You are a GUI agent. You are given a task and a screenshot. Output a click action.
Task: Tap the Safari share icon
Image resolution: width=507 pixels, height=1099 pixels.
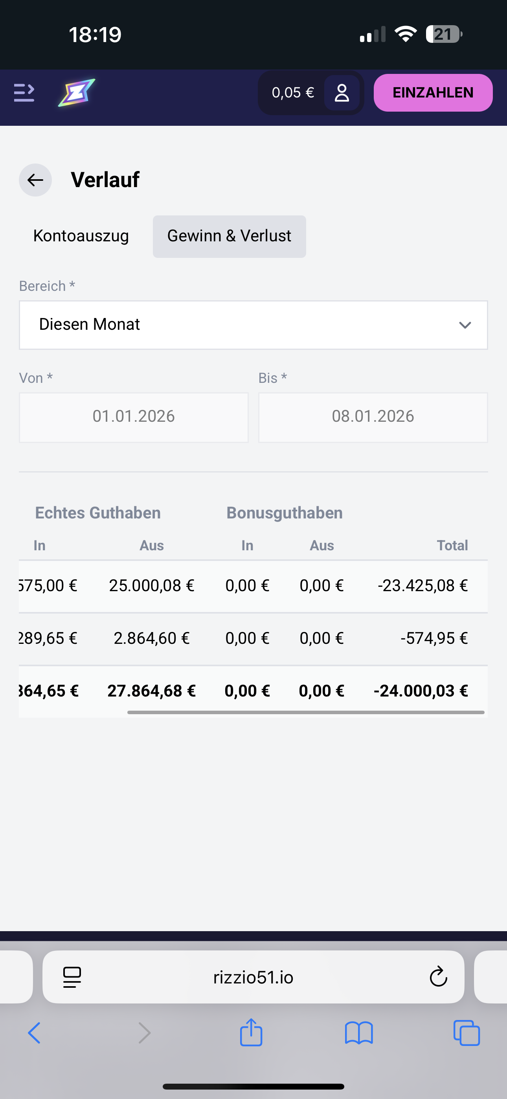(251, 1033)
